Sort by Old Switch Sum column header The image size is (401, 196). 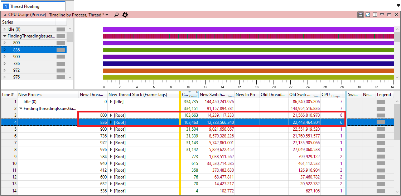(304, 95)
